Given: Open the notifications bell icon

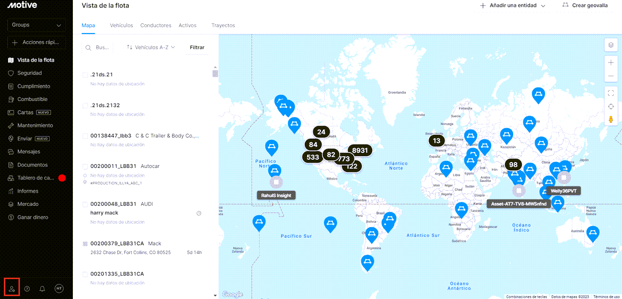Looking at the screenshot, I should click(x=42, y=289).
